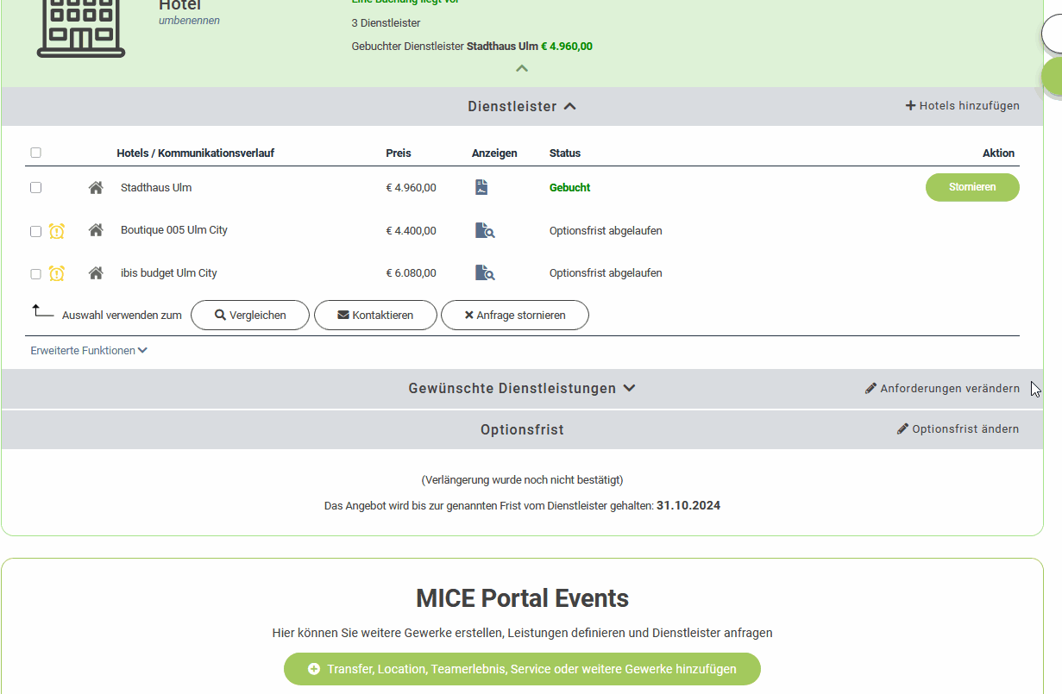Viewport: 1062px width, 694px height.
Task: Click the Anfrage stornieren button
Action: (x=515, y=316)
